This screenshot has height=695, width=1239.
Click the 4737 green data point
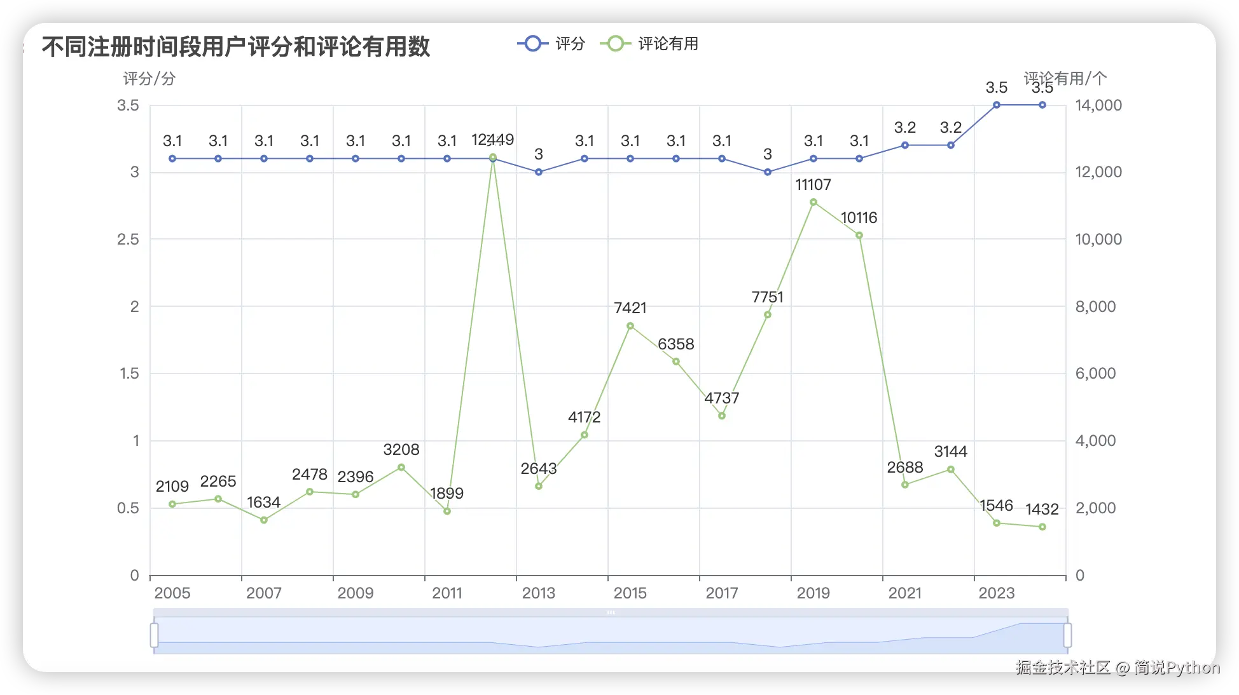(x=722, y=416)
